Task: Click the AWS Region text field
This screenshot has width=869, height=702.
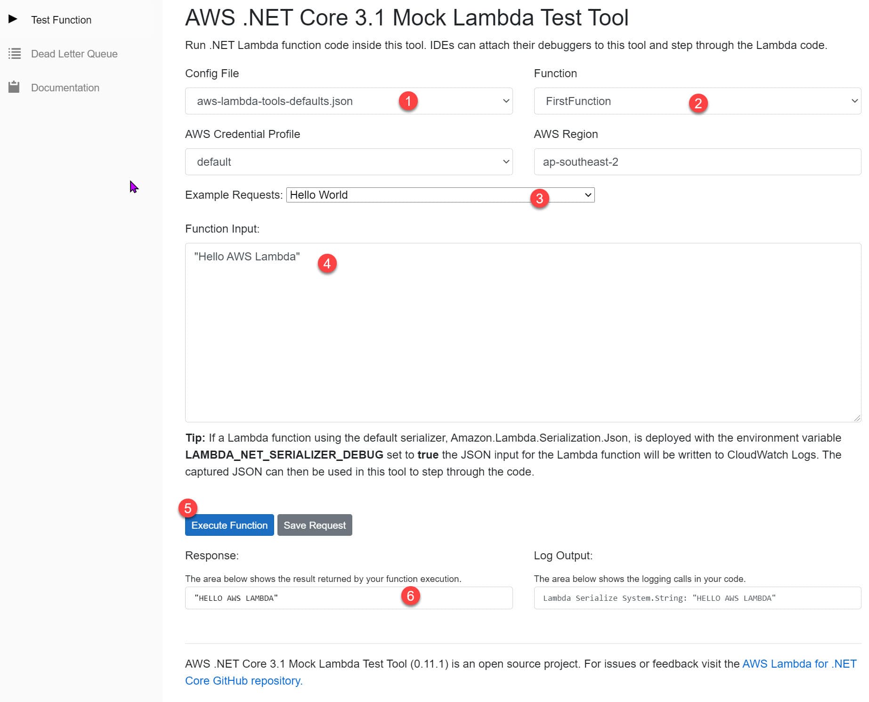Action: pos(697,162)
